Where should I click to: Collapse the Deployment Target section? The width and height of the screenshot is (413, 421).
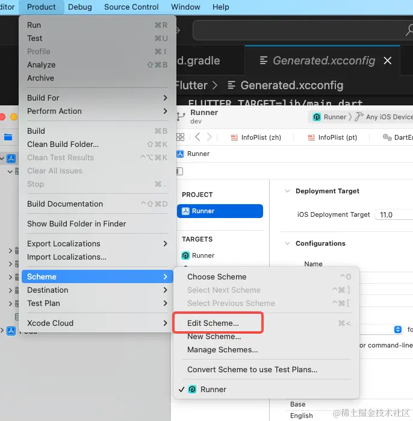pyautogui.click(x=287, y=191)
